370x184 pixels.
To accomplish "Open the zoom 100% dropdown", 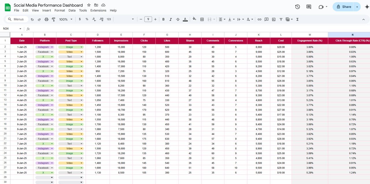I will (66, 19).
